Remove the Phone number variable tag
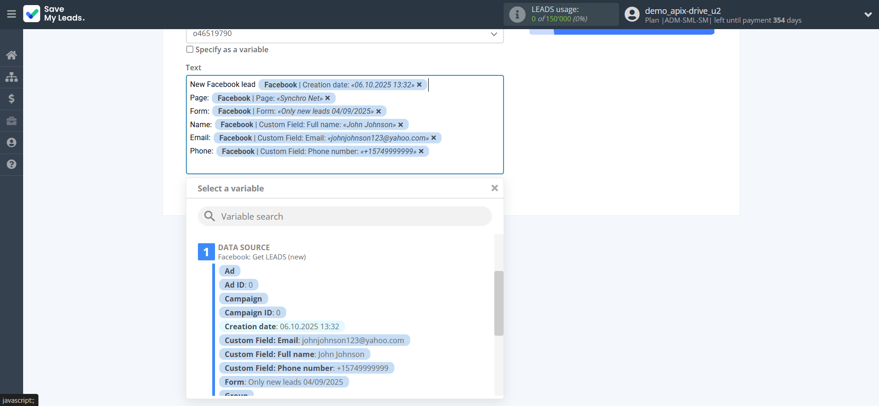Screen dimensions: 879x406 pos(421,151)
